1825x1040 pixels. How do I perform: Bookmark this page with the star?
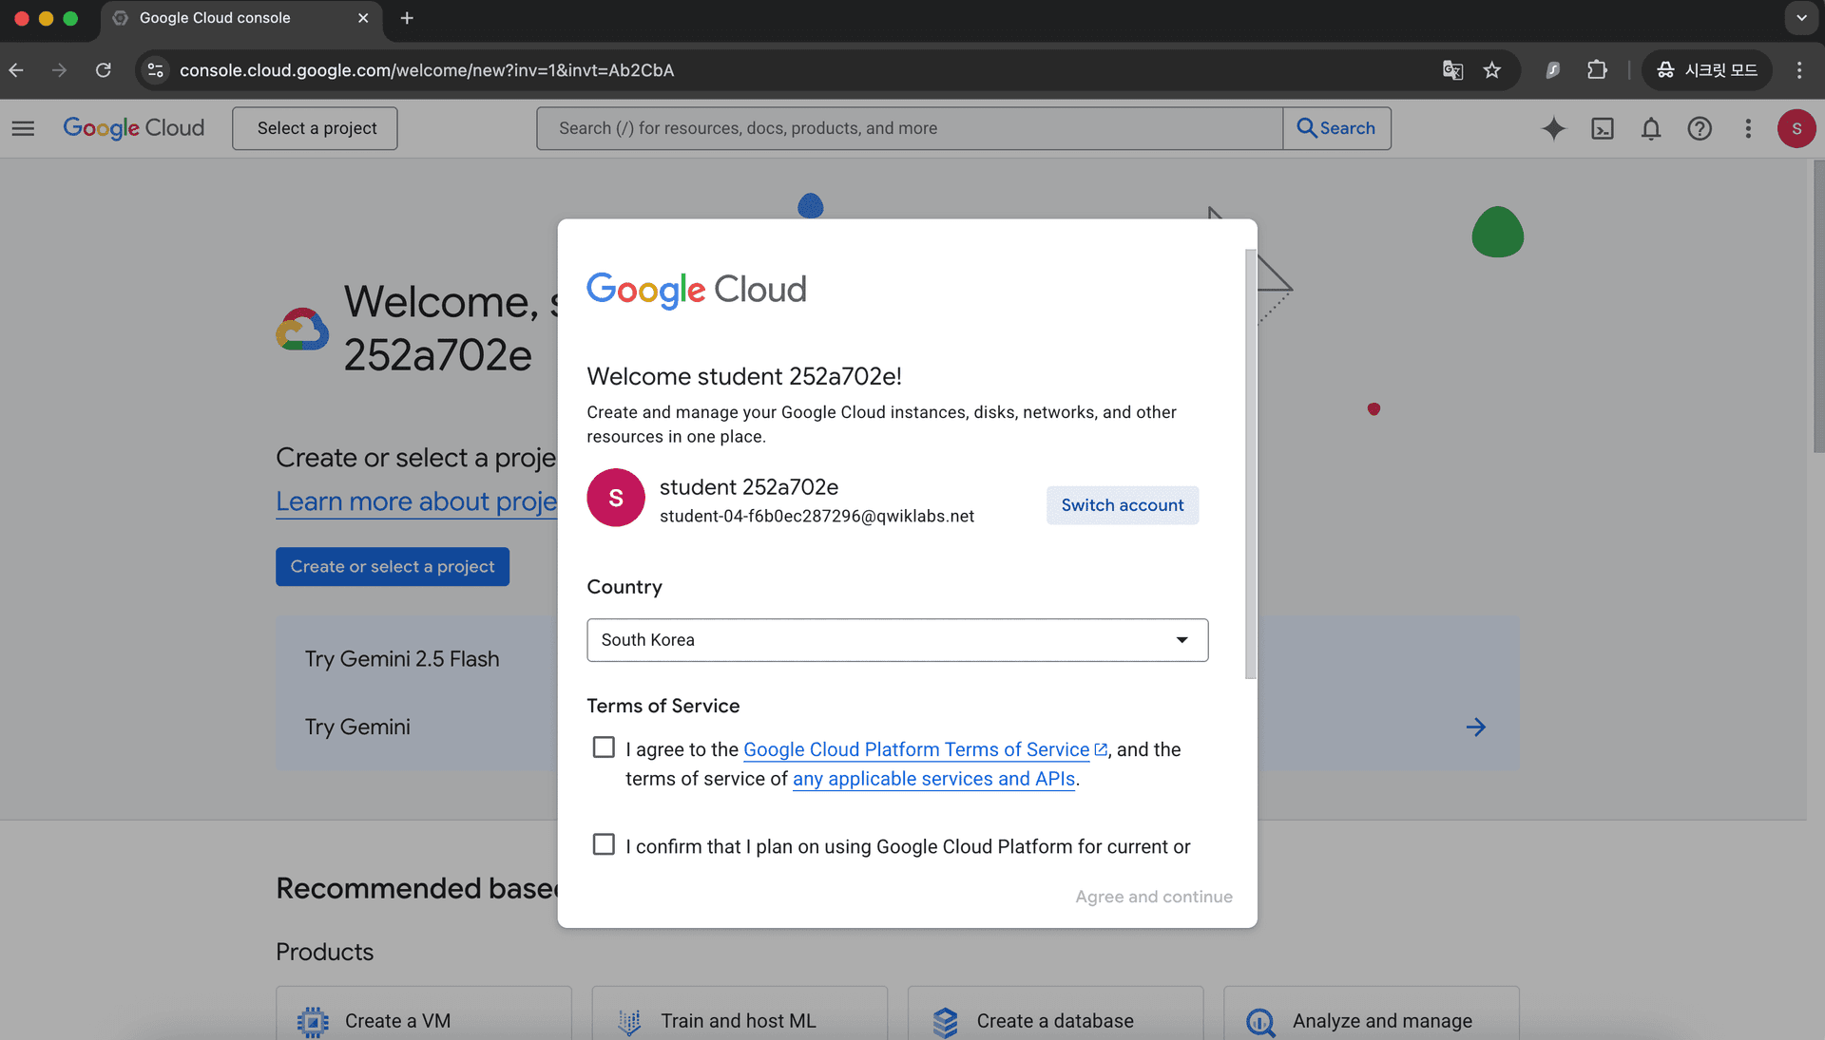point(1492,70)
